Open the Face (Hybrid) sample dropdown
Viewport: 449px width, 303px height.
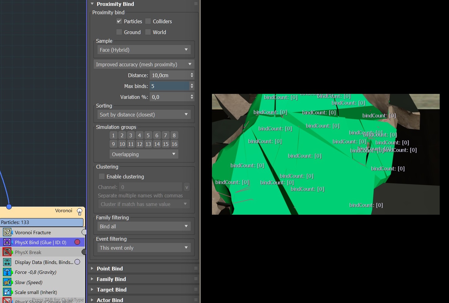[144, 50]
